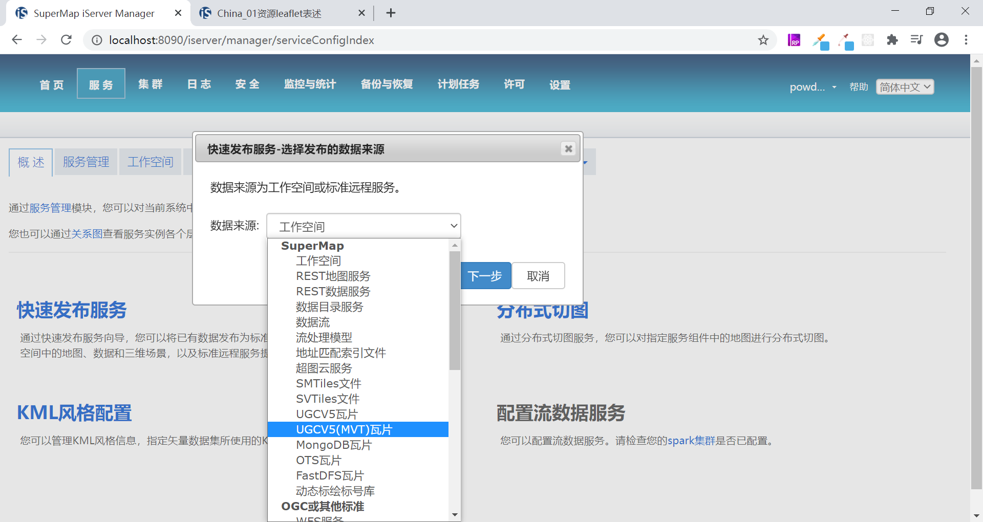Image resolution: width=983 pixels, height=522 pixels.
Task: Open the browser extensions puzzle menu
Action: 892,40
